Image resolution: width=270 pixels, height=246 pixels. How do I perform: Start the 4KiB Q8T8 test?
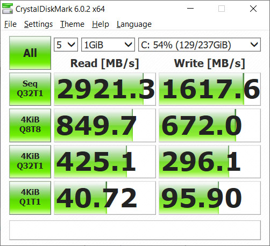pyautogui.click(x=30, y=125)
